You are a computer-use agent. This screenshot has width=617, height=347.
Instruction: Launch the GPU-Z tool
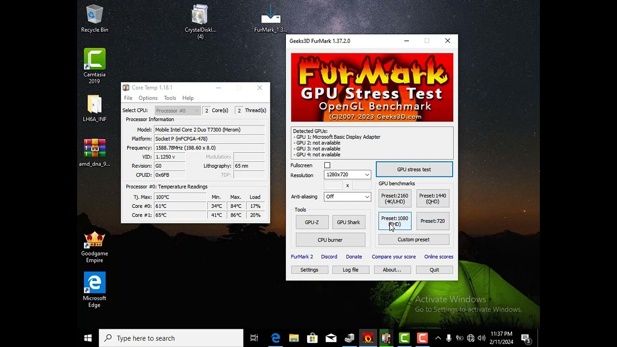click(312, 222)
